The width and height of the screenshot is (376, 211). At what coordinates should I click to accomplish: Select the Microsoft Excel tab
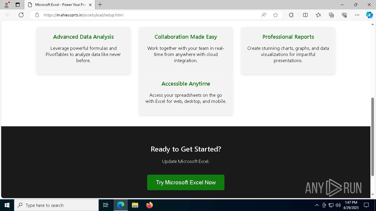point(60,5)
